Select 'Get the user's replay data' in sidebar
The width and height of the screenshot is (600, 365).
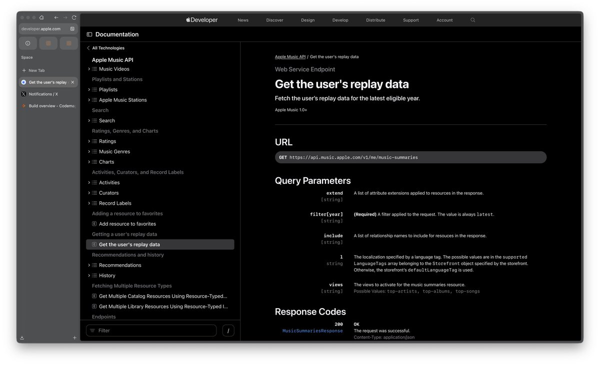(x=160, y=245)
